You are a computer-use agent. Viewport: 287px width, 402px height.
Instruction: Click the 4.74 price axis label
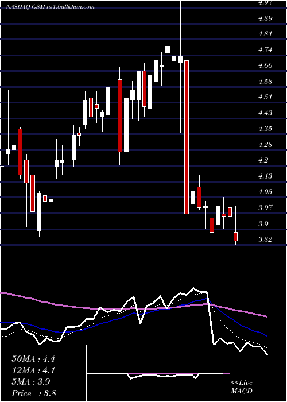[265, 50]
